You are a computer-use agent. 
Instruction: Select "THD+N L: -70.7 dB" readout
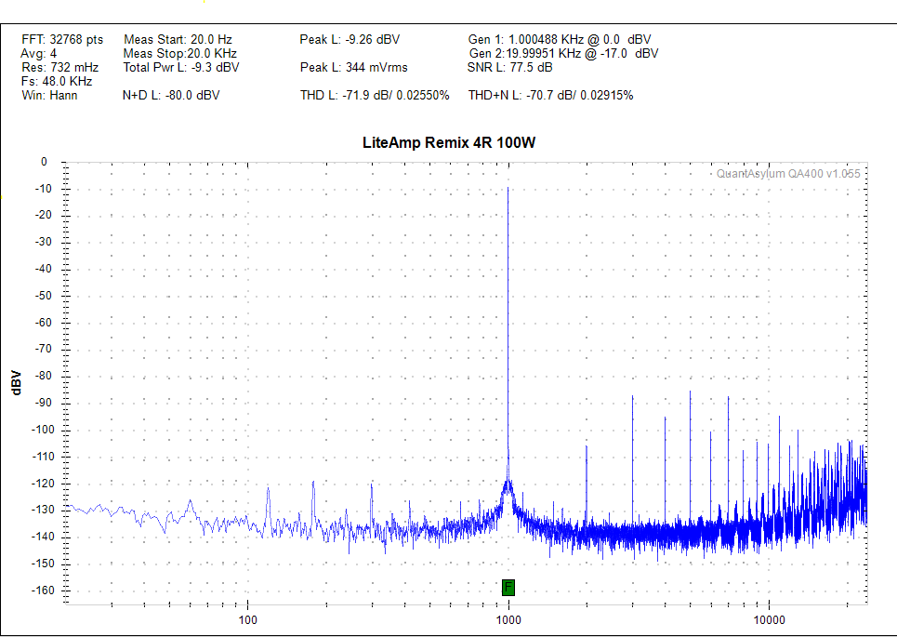point(551,95)
